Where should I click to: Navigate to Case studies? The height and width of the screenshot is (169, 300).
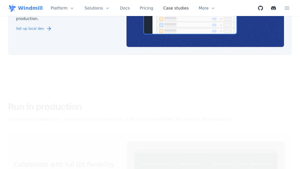pyautogui.click(x=176, y=8)
